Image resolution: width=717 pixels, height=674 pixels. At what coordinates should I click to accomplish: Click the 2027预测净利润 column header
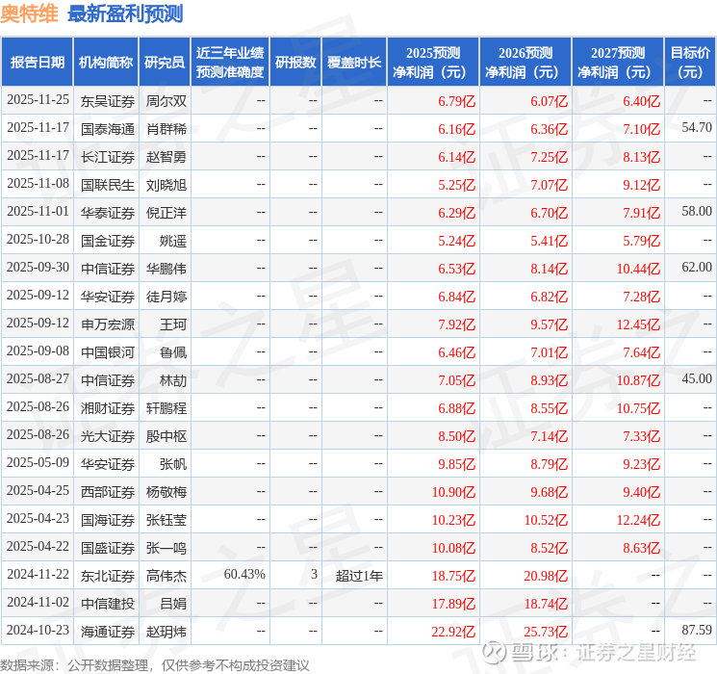[617, 62]
